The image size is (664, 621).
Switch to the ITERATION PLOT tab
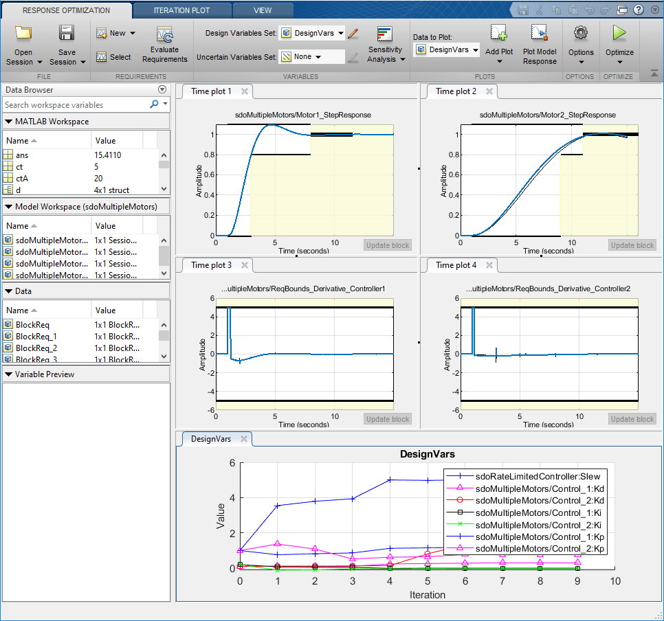tap(181, 11)
